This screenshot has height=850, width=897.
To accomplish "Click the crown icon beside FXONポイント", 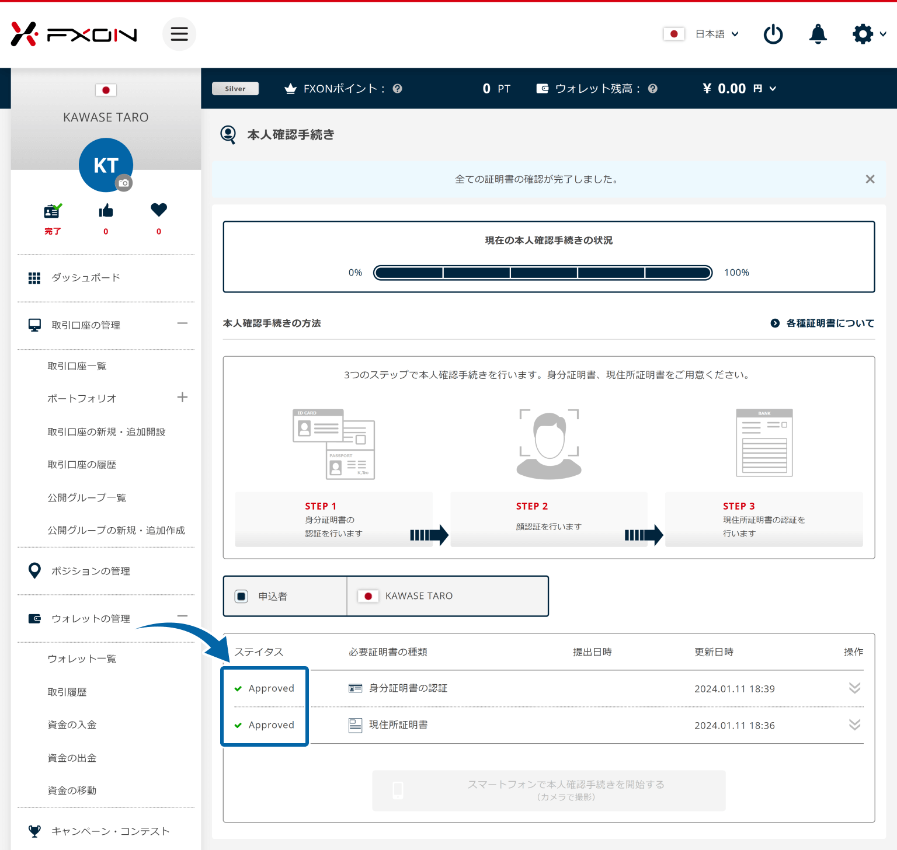I will pyautogui.click(x=290, y=89).
